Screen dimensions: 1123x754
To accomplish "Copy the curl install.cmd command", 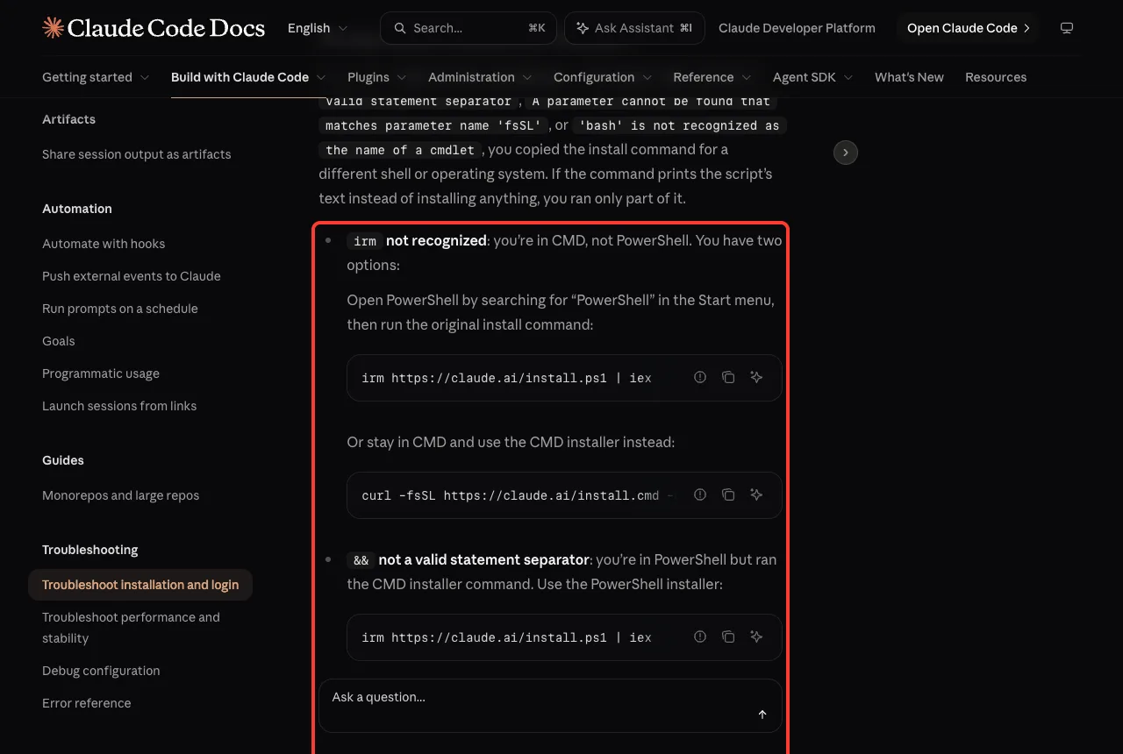I will click(x=728, y=494).
